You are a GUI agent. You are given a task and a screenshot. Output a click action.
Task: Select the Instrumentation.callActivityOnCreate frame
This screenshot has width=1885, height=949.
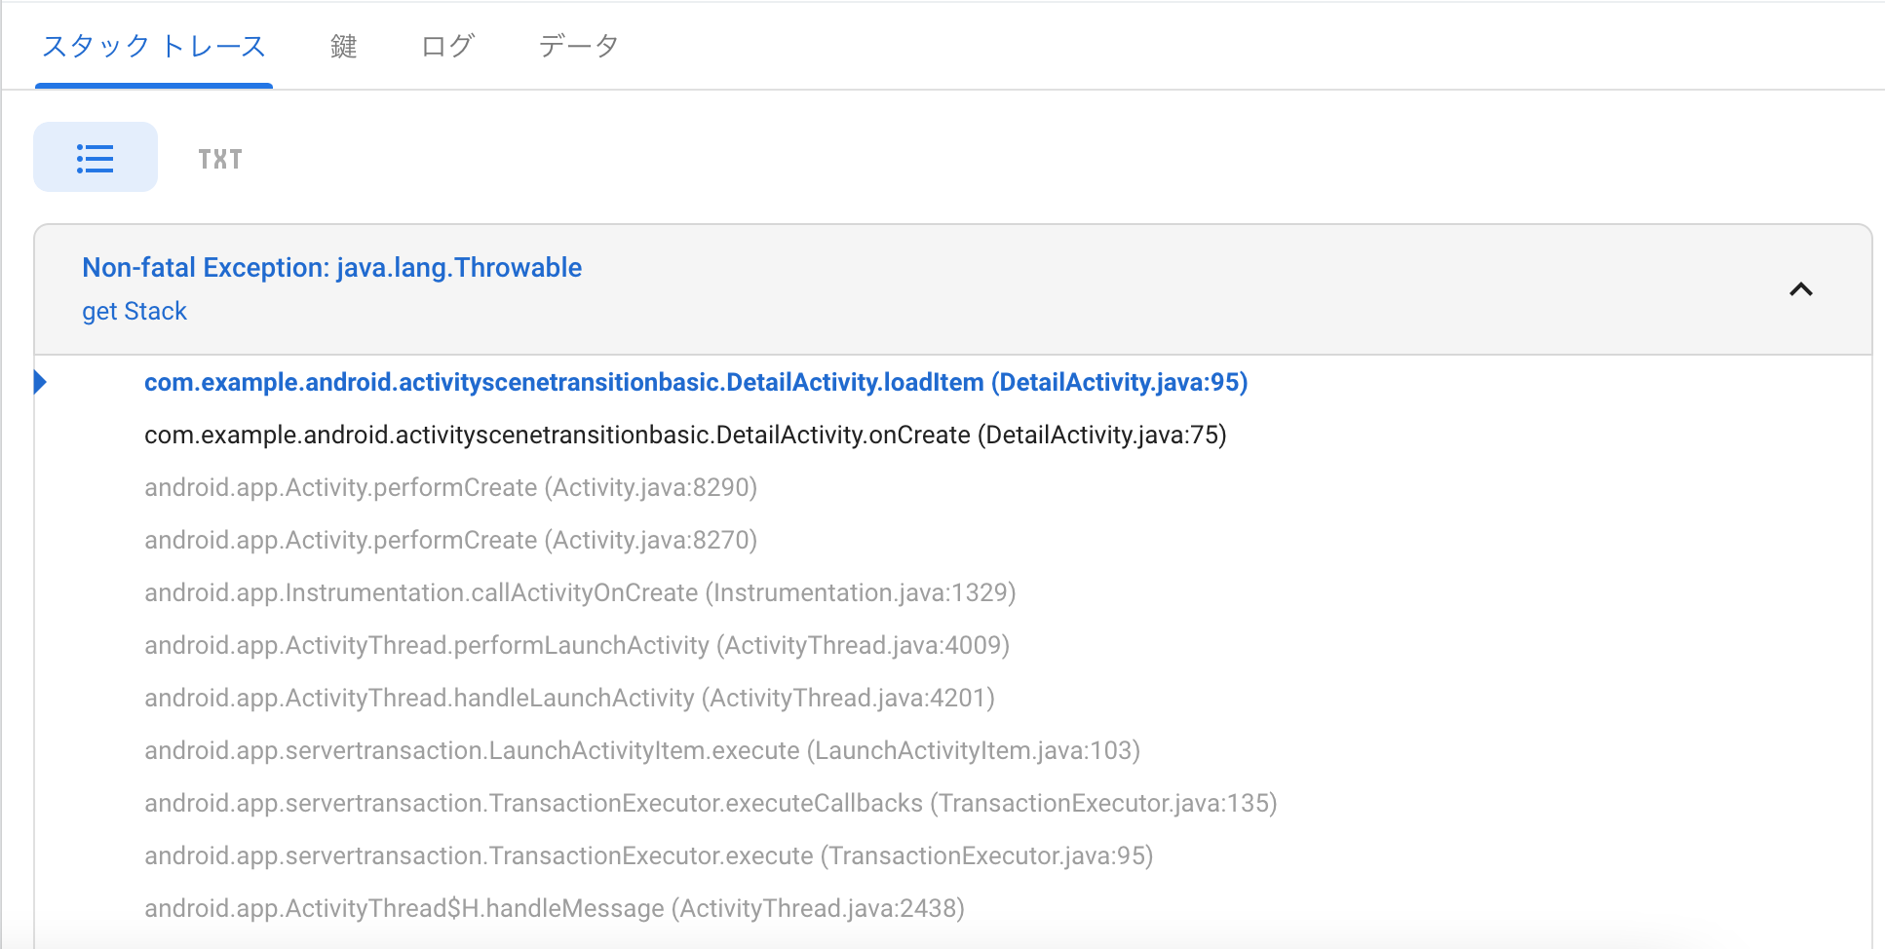(x=580, y=592)
